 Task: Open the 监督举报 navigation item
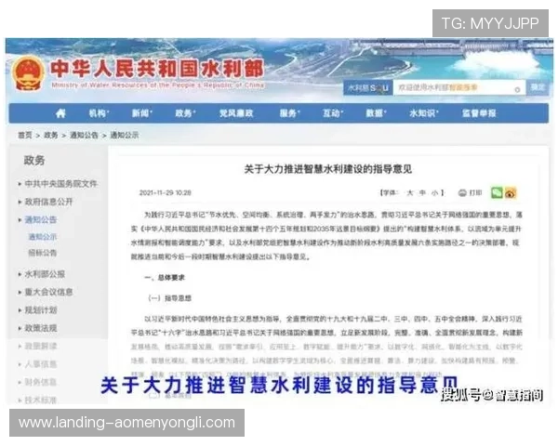click(x=479, y=113)
